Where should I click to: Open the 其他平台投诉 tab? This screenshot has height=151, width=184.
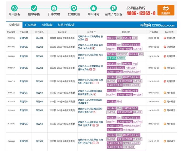click(66, 25)
